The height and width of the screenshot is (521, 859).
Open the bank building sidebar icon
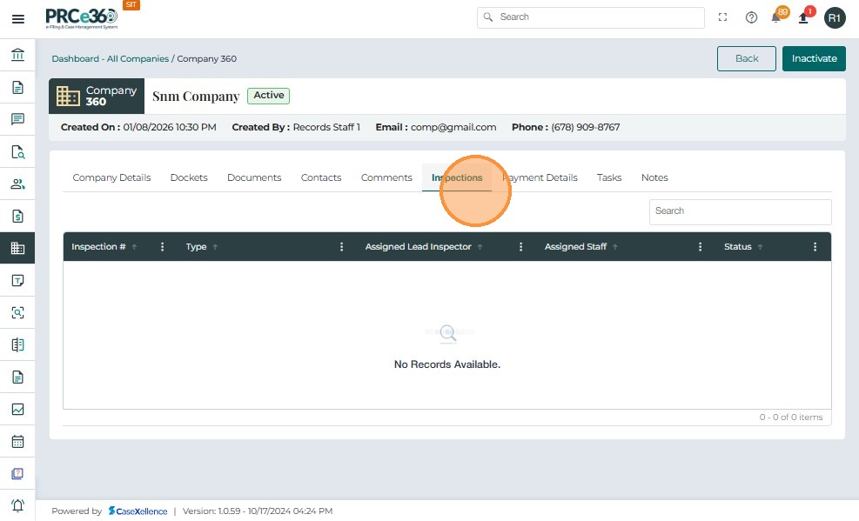[x=17, y=55]
